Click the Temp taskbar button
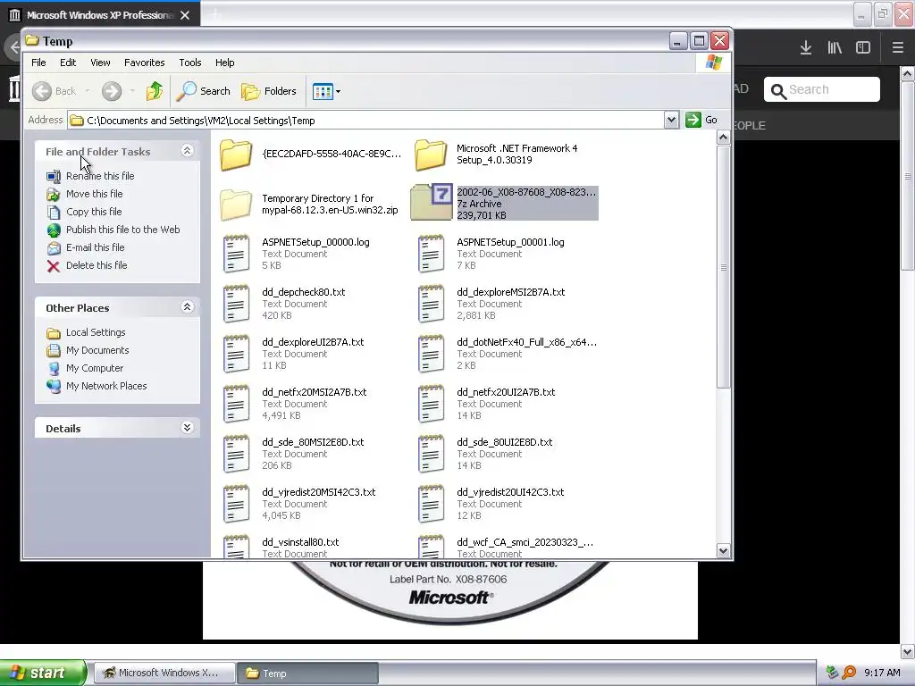 point(307,673)
